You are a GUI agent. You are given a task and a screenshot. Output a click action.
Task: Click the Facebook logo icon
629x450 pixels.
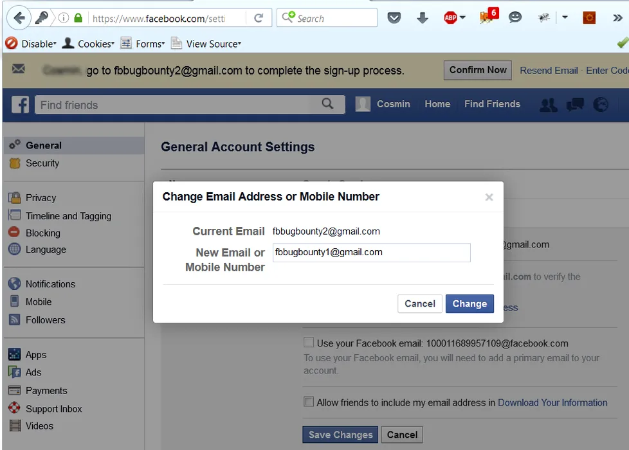20,105
